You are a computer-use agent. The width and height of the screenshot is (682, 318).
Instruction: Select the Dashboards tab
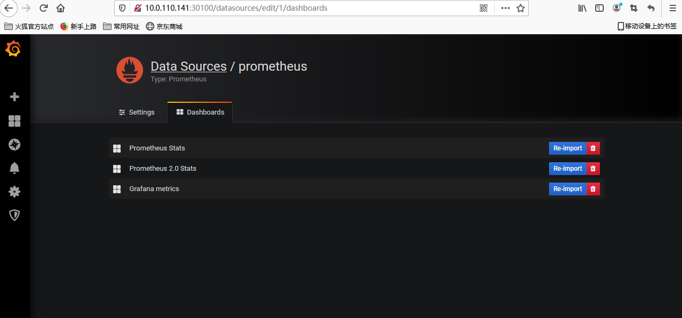[x=200, y=112]
